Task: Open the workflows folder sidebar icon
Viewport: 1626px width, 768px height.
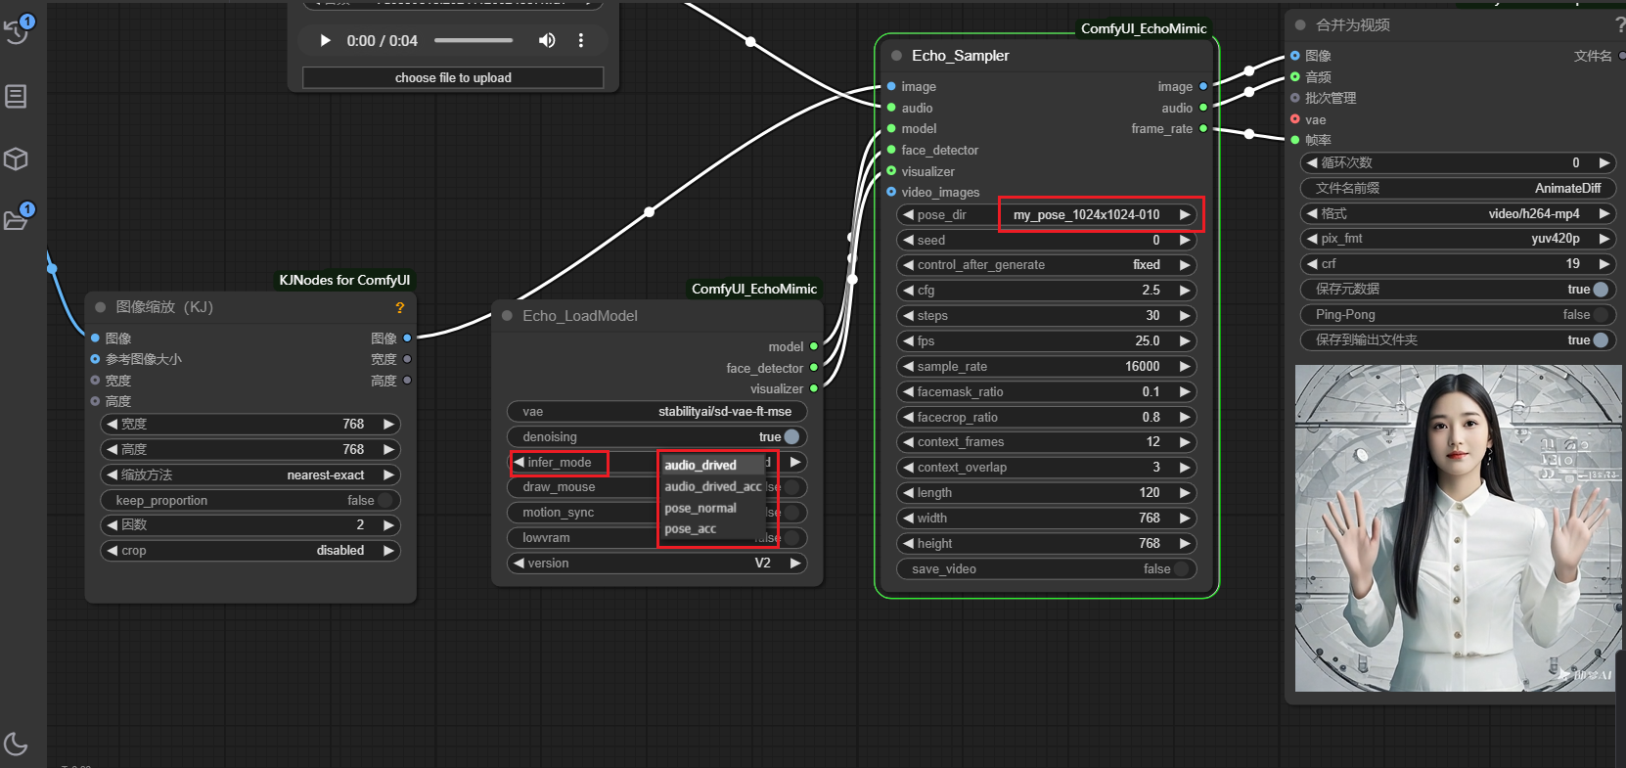Action: point(16,219)
